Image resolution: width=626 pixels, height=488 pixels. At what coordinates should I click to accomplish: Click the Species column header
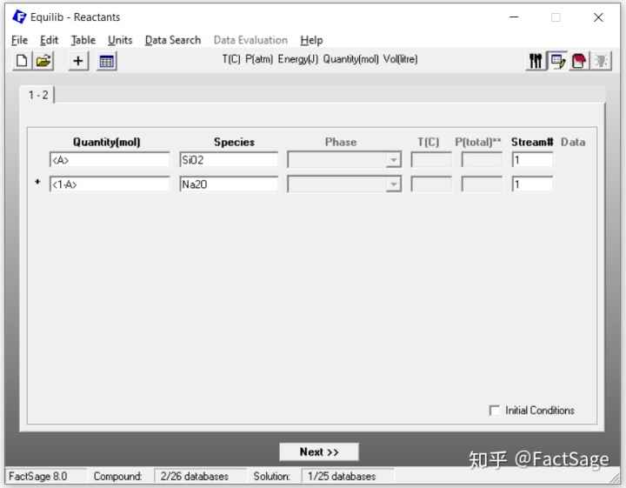point(234,142)
